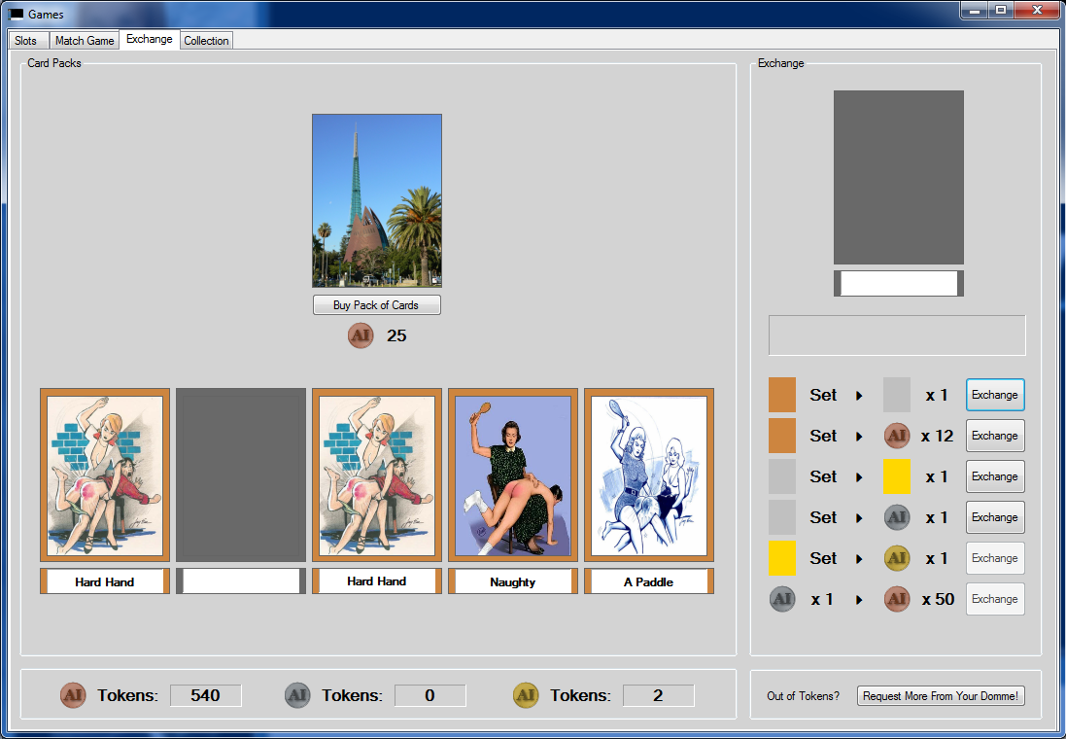Click silver set swatch in silver token row

click(782, 517)
